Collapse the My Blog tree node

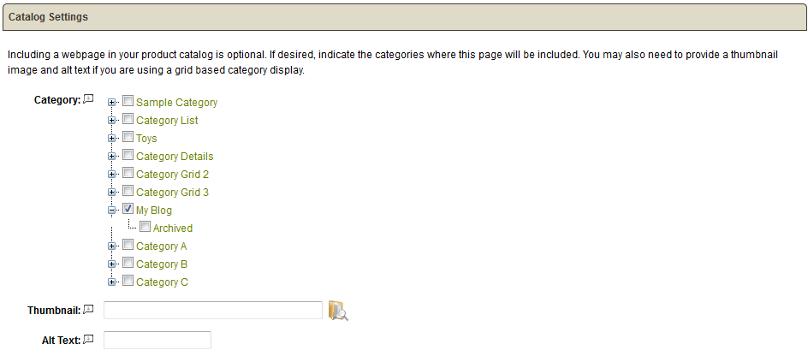(x=111, y=211)
